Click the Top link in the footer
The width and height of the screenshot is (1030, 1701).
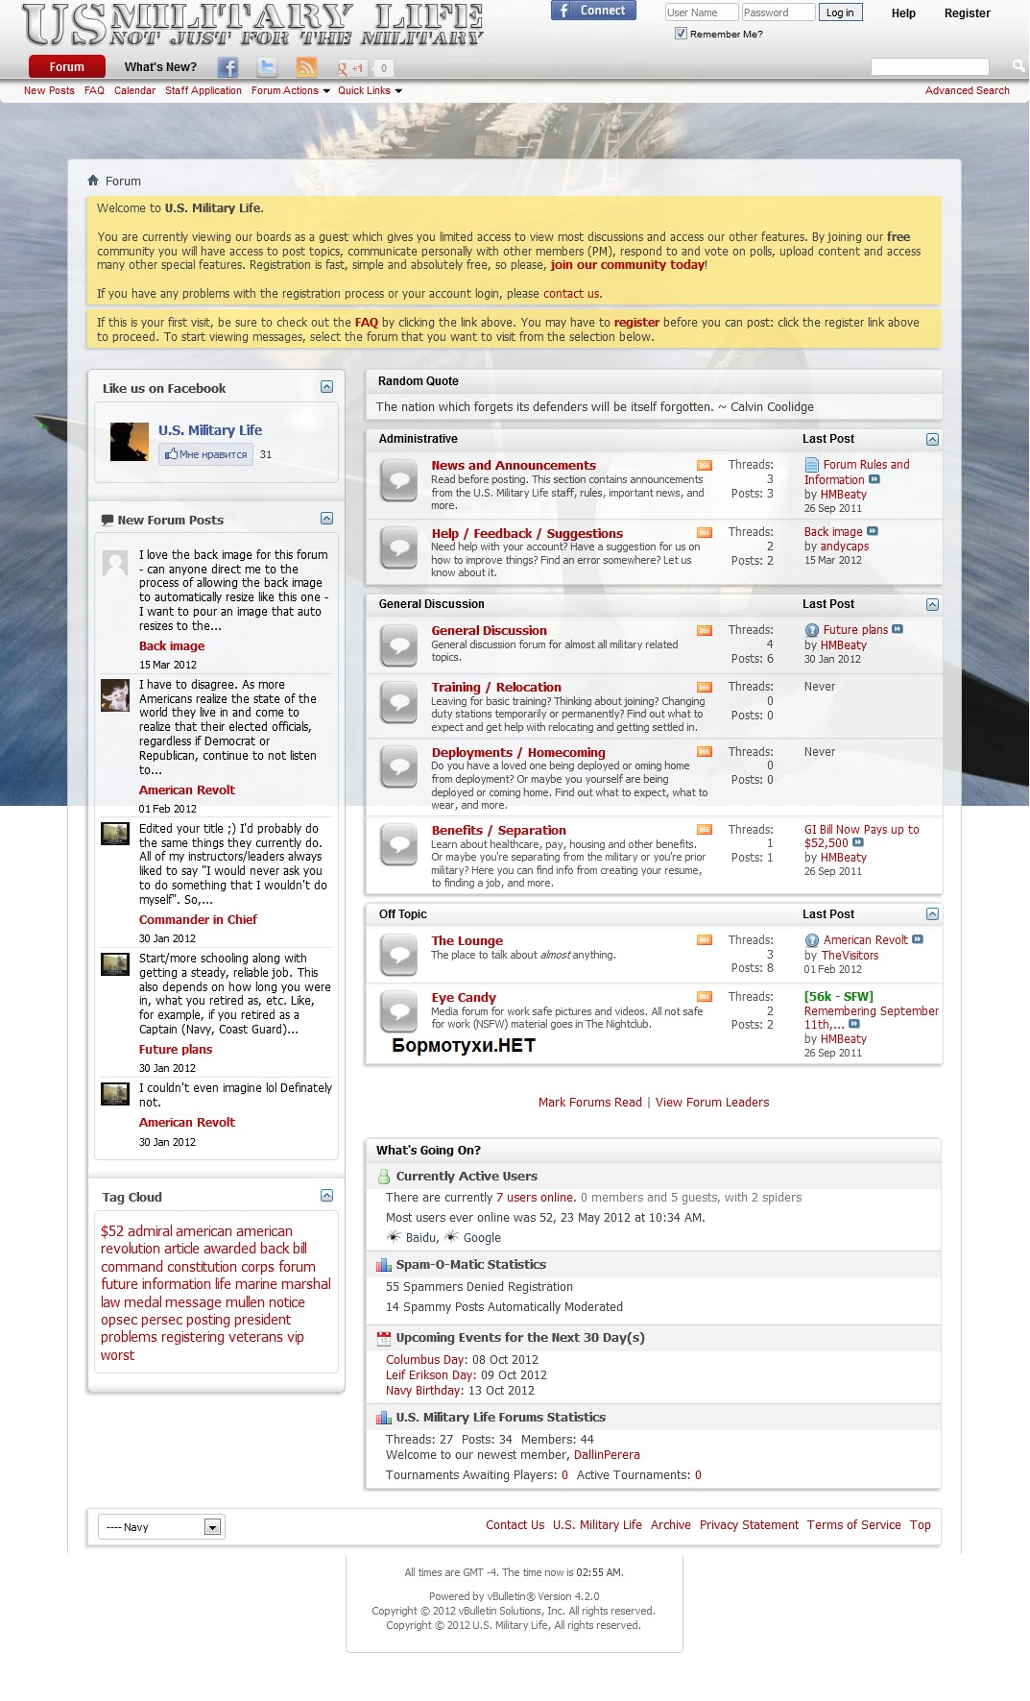(x=921, y=1525)
